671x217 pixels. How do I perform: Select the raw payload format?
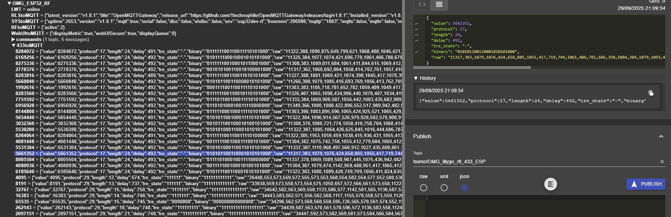point(423,188)
